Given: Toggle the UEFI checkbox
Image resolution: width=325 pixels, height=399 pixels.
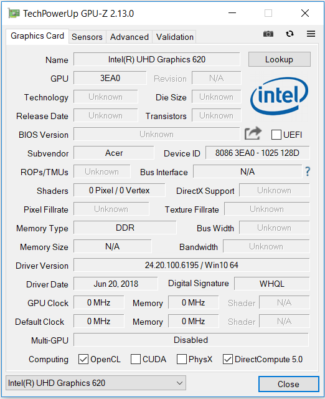Looking at the screenshot, I should [x=276, y=135].
